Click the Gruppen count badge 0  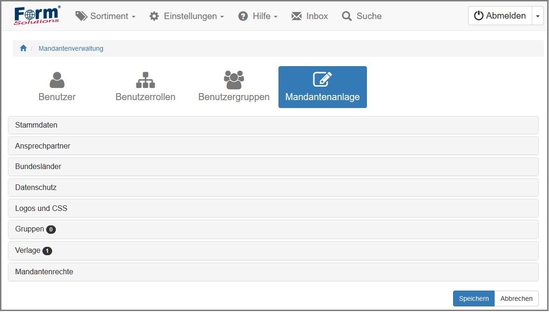coord(51,230)
